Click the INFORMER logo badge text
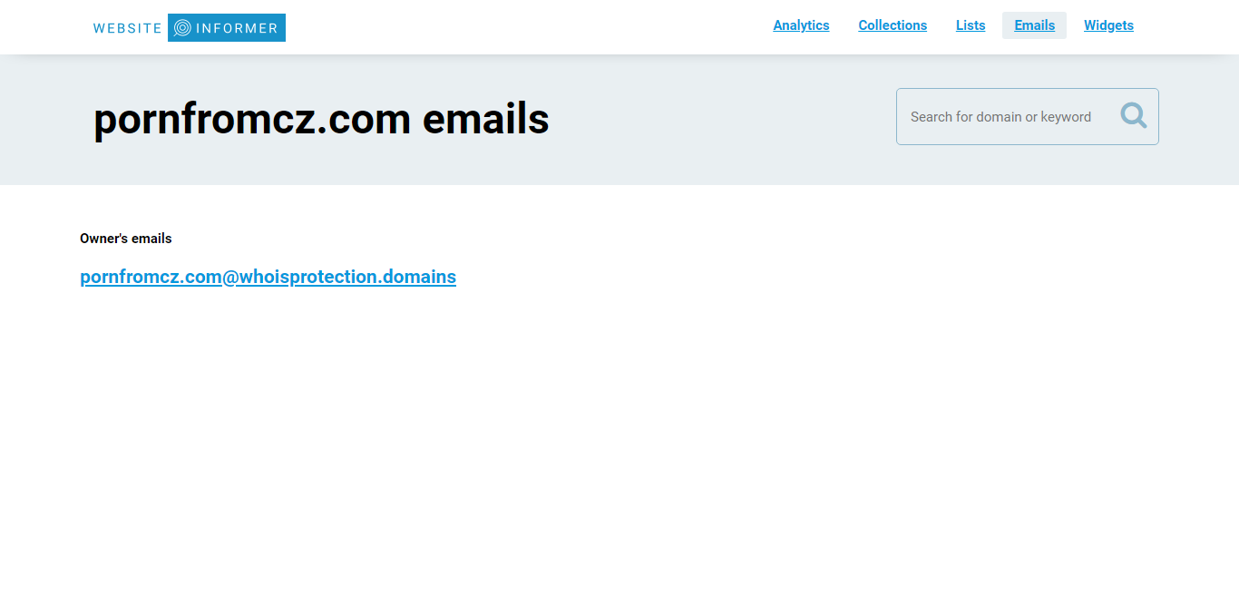1239x596 pixels. [237, 28]
